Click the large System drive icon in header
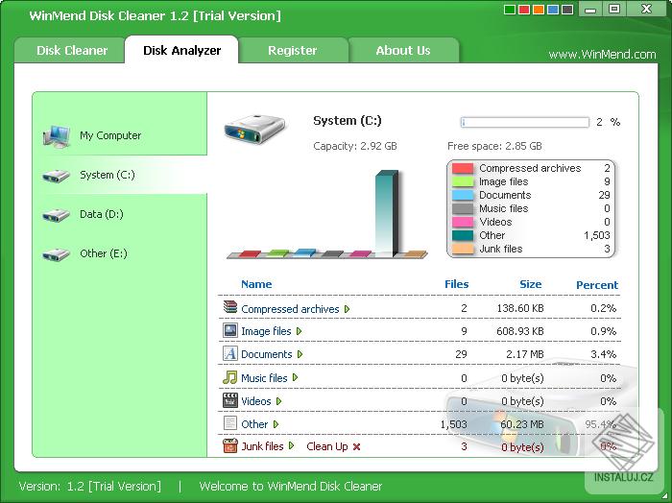Screen dimensions: 672x503 pos(255,129)
